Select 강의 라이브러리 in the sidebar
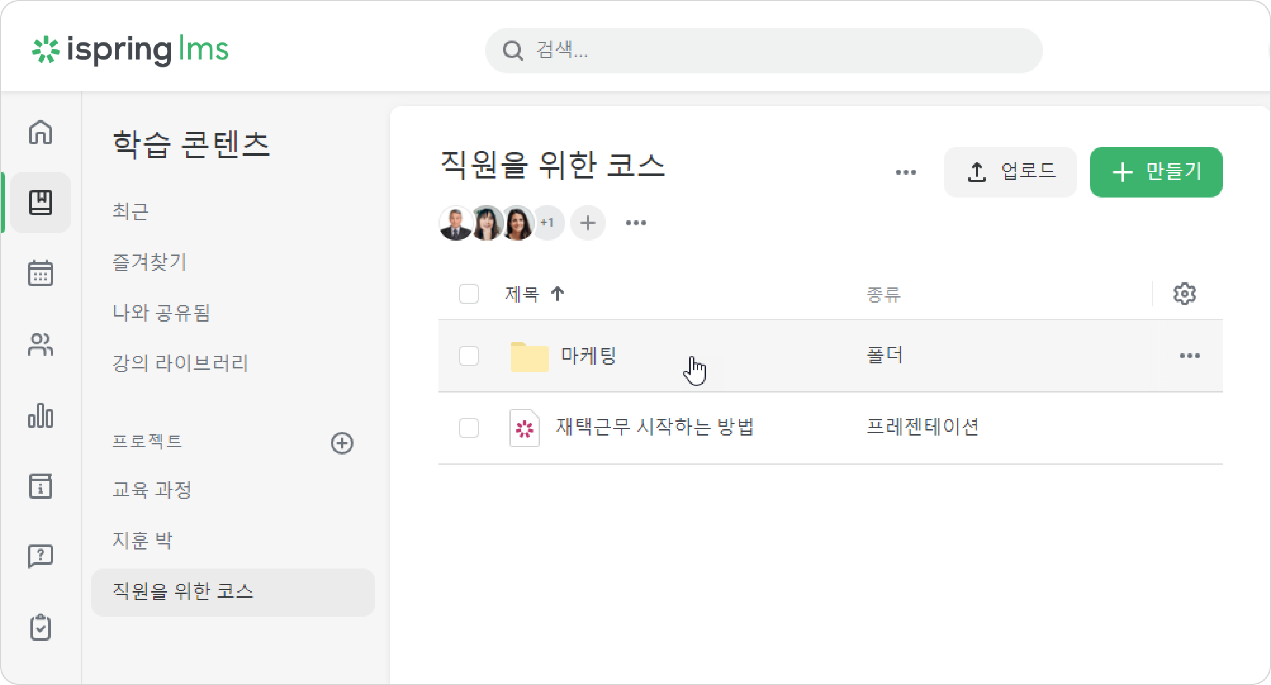This screenshot has width=1271, height=685. [180, 363]
